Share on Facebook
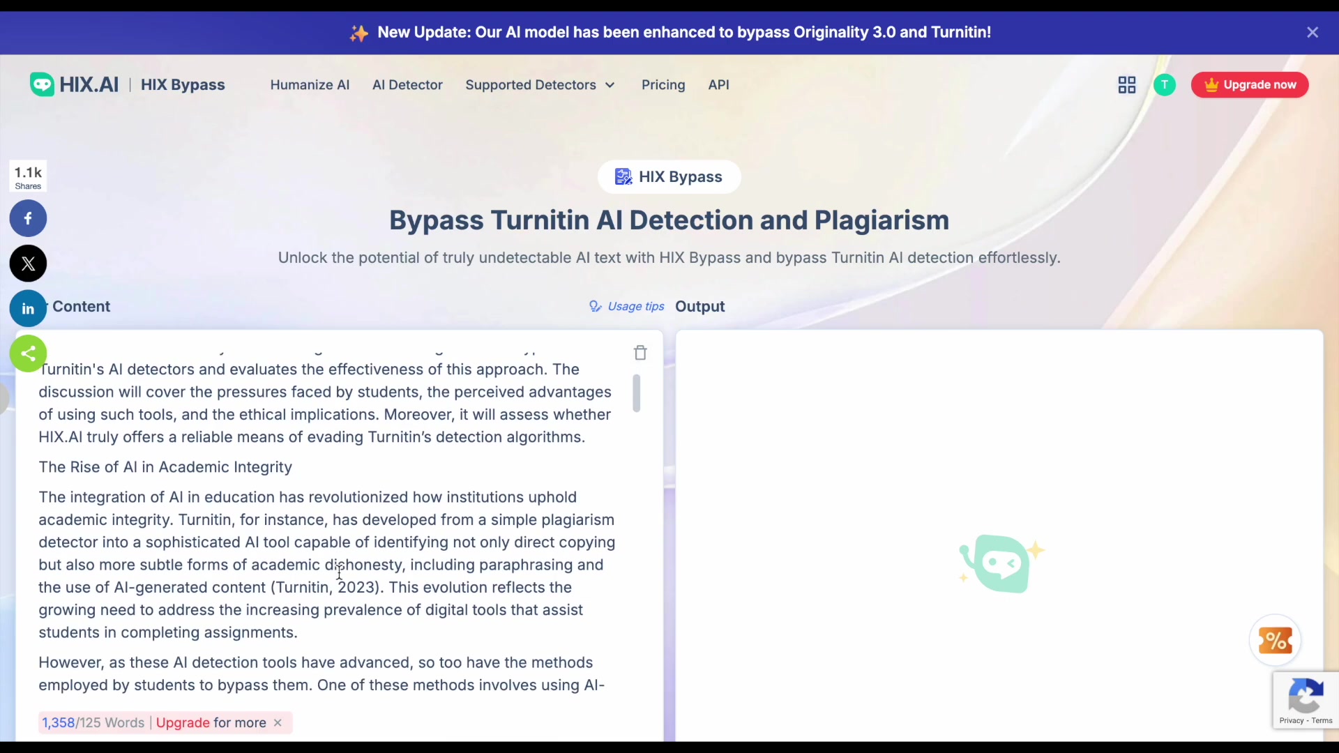Image resolution: width=1339 pixels, height=753 pixels. (x=28, y=218)
